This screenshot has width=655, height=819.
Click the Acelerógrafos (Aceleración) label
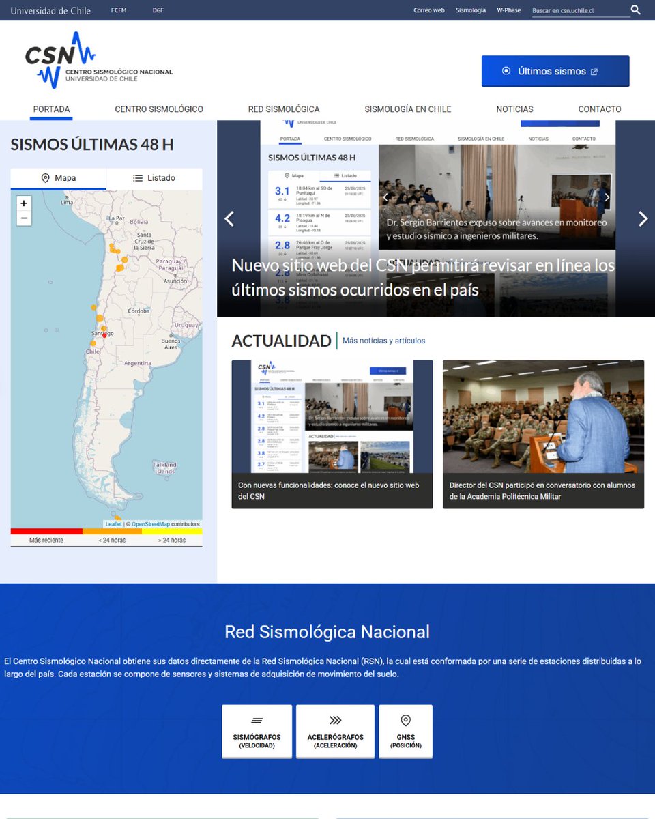click(x=335, y=741)
